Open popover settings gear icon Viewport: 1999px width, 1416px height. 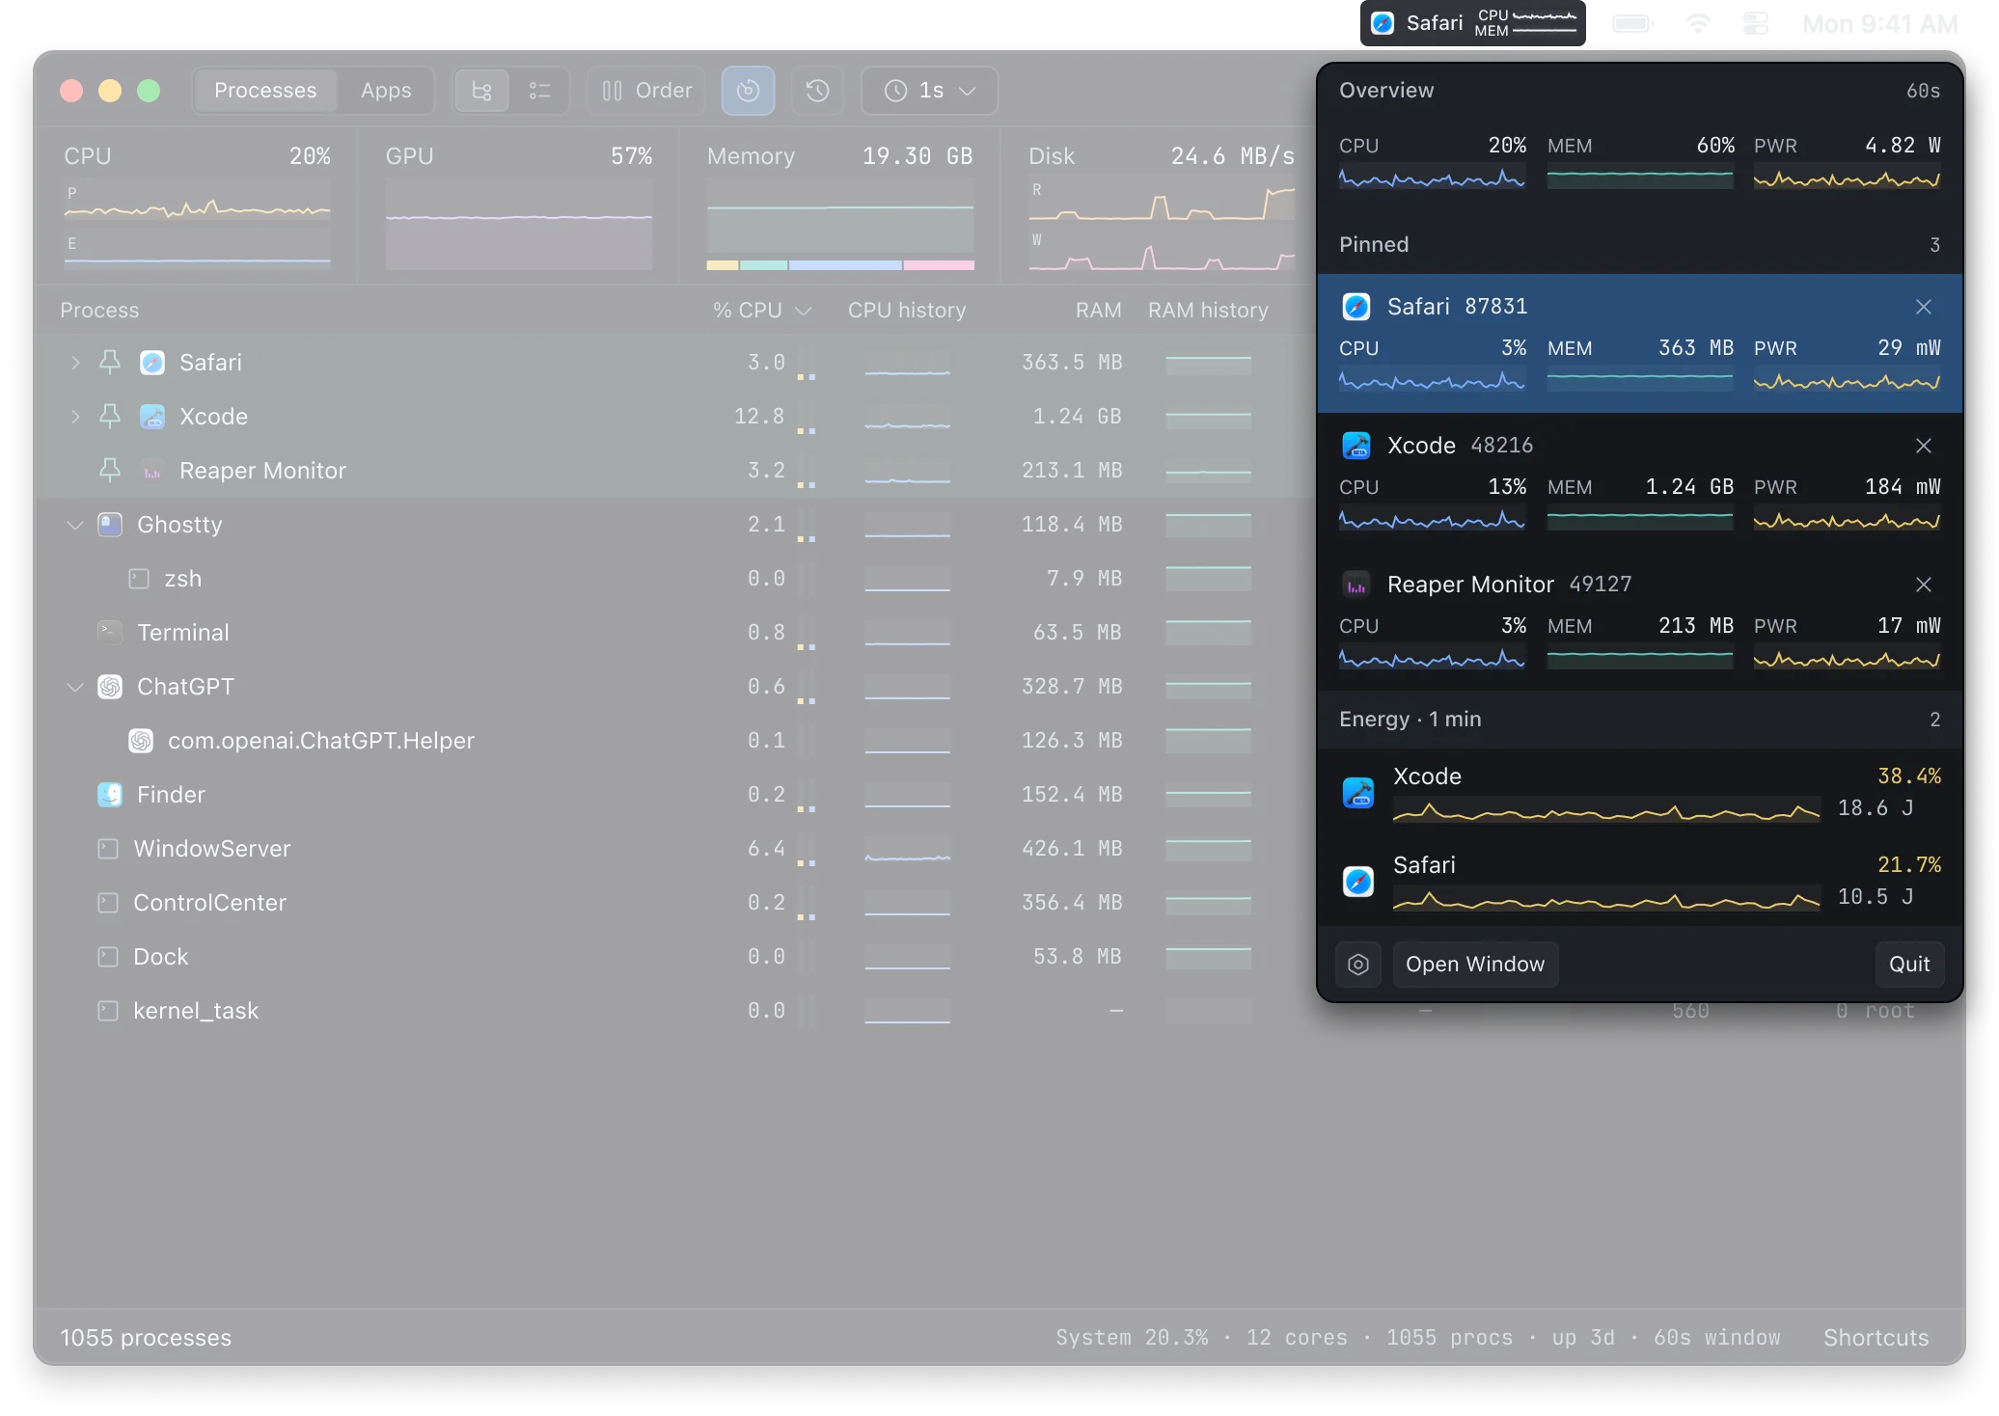click(x=1358, y=964)
